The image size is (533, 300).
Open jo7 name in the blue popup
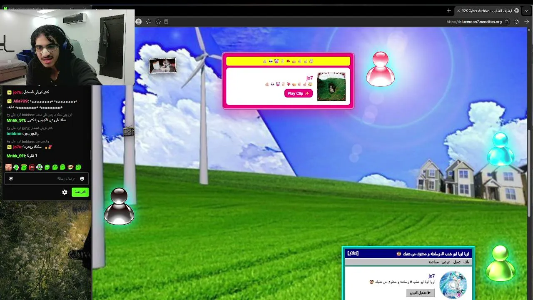431,276
